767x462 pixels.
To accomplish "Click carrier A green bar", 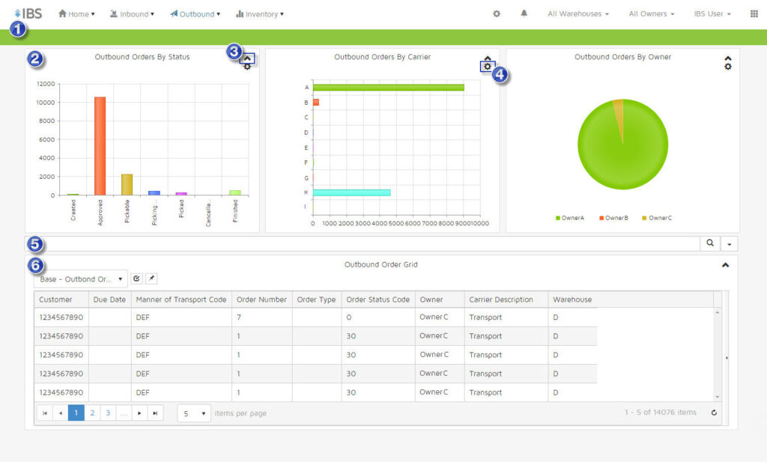I will click(x=389, y=88).
